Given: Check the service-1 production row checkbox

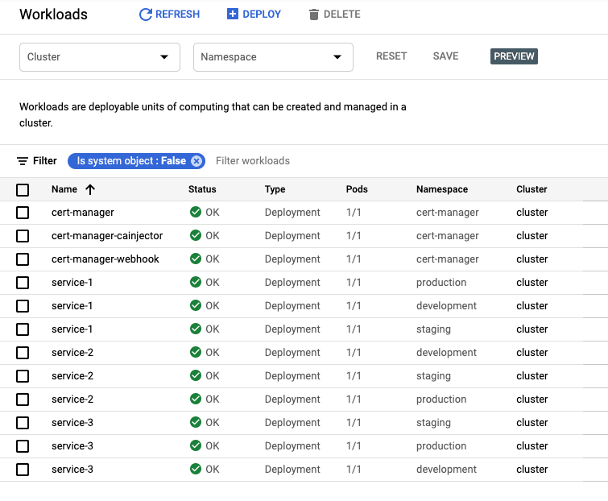Looking at the screenshot, I should 23,283.
